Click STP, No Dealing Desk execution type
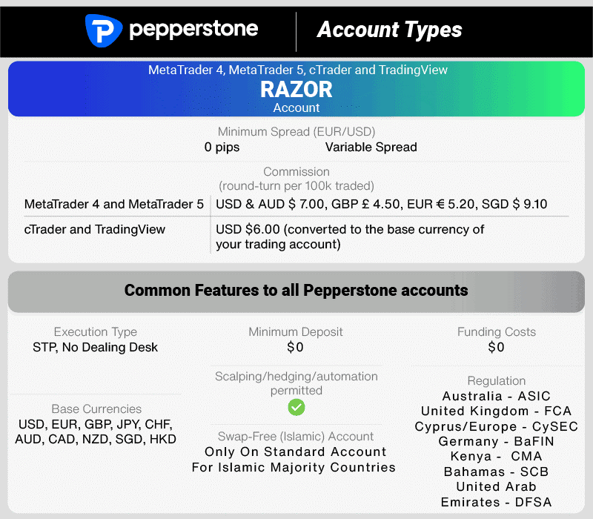Screen dimensions: 593x519 click(x=96, y=347)
